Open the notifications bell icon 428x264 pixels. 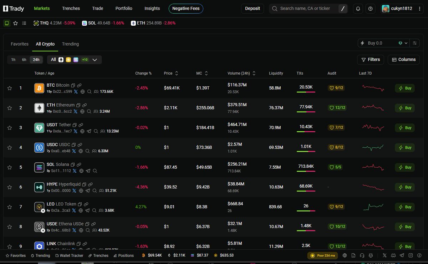(x=358, y=9)
